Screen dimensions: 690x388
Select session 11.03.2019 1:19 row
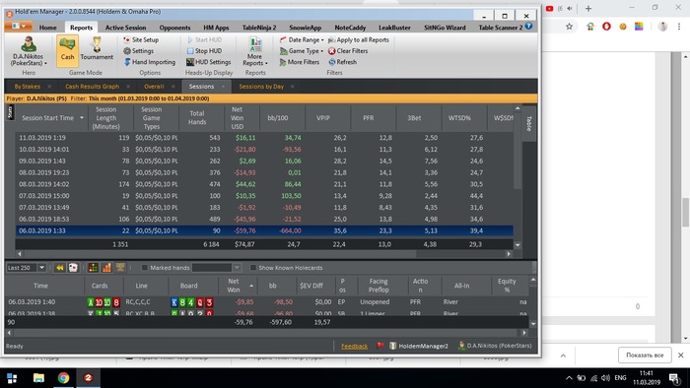pyautogui.click(x=264, y=138)
